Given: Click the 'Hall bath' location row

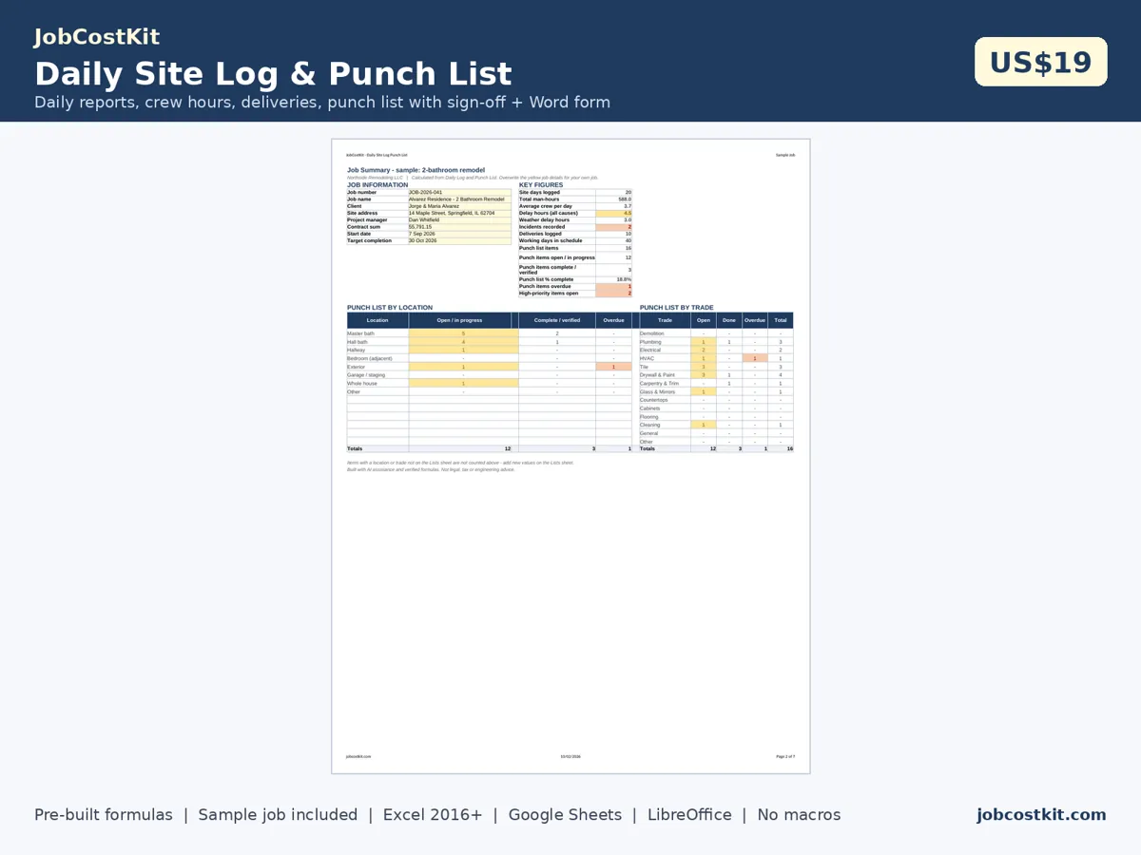Looking at the screenshot, I should pyautogui.click(x=489, y=342).
